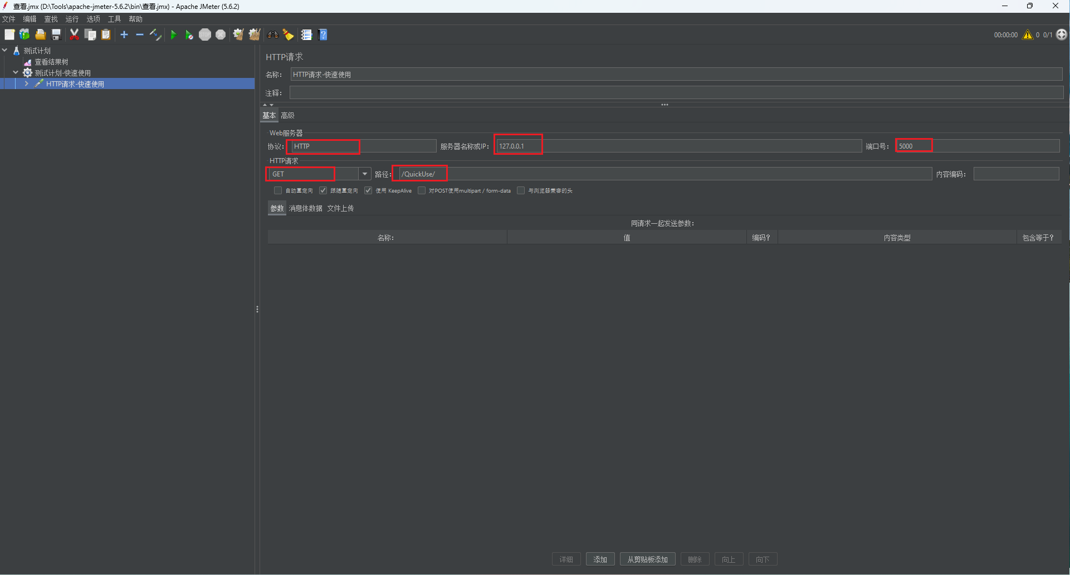Open the Function helper list icon
1070x575 pixels.
pos(306,35)
